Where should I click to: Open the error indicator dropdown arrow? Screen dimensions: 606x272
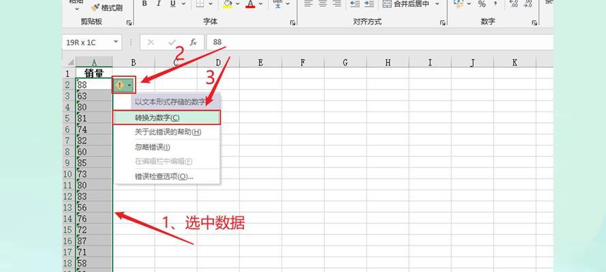130,85
